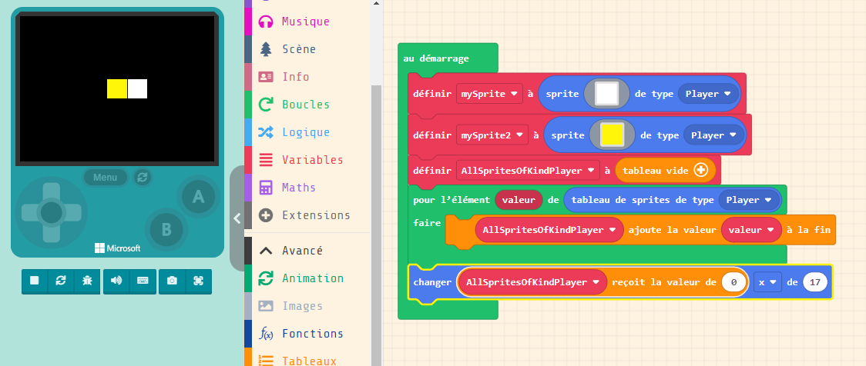Open the x property dropdown
Screen dimensions: 866x366
pos(767,282)
